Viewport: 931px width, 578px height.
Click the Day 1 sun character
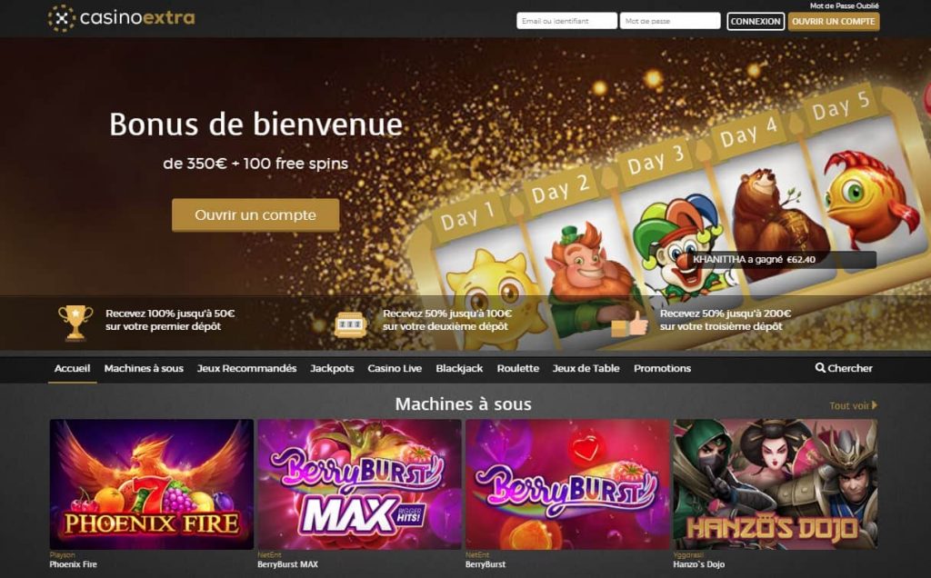[494, 294]
